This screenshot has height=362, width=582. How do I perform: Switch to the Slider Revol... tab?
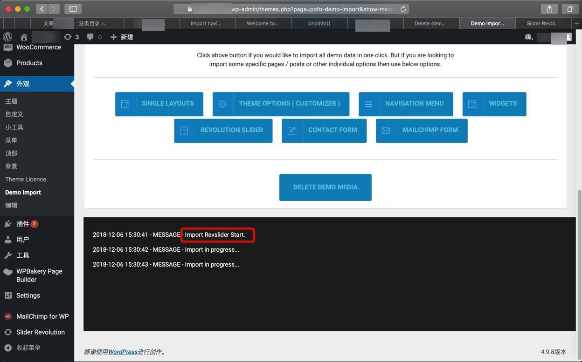click(x=543, y=23)
